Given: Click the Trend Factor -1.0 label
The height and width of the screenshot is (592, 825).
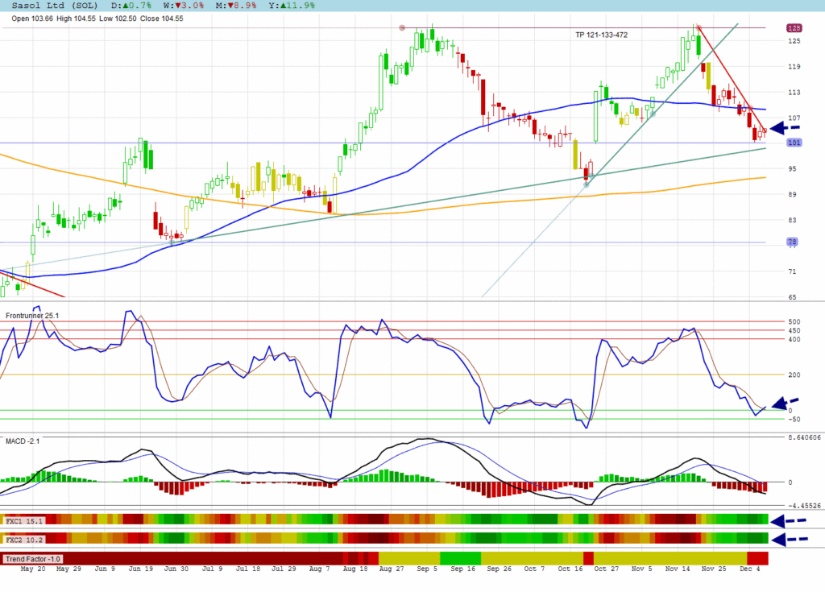Looking at the screenshot, I should click(33, 558).
